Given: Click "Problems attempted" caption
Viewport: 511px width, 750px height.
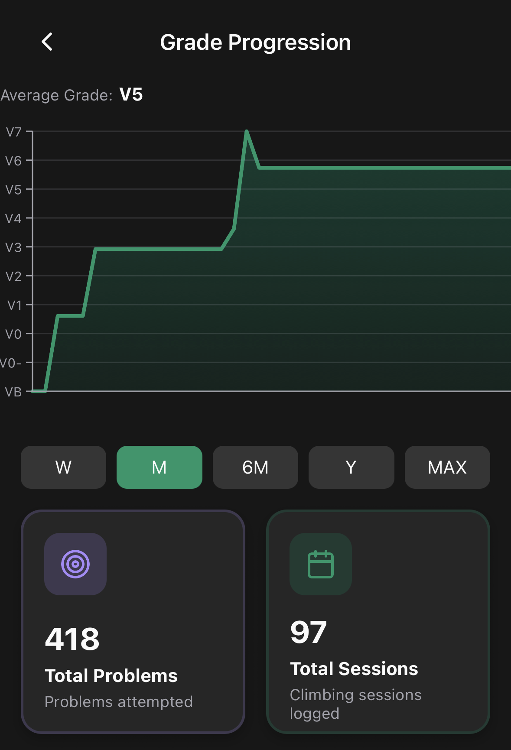Looking at the screenshot, I should click(119, 701).
